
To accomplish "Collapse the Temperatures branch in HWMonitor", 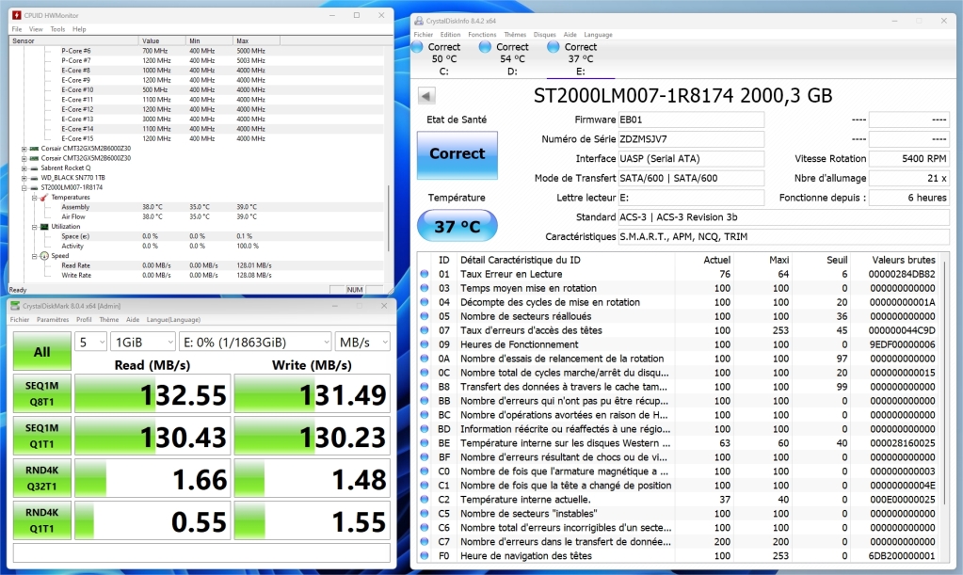I will click(35, 198).
